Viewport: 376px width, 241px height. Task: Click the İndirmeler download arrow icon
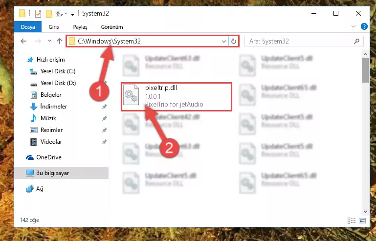(x=34, y=107)
